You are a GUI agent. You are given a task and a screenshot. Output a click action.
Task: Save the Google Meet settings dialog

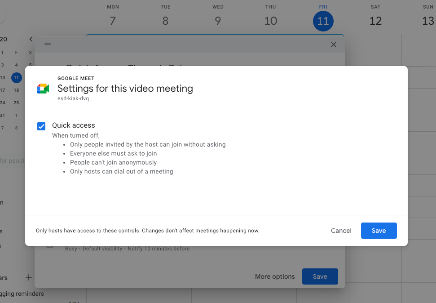click(379, 231)
